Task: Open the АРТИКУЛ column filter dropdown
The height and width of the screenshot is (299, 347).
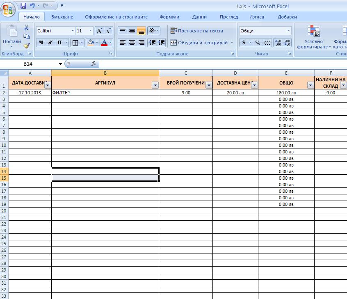Action: click(155, 85)
